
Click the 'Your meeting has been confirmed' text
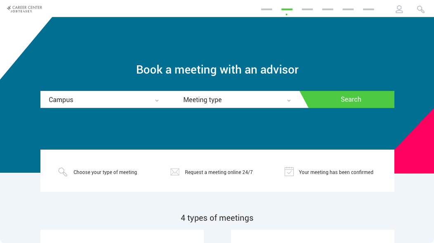pos(336,172)
